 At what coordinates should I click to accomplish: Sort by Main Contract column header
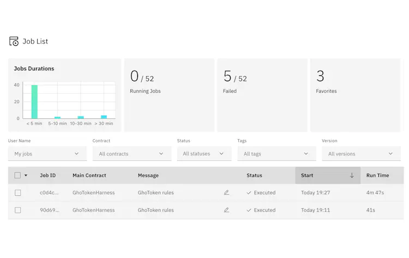point(89,175)
